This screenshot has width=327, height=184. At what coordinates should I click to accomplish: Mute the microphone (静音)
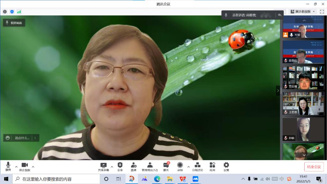tap(8, 165)
